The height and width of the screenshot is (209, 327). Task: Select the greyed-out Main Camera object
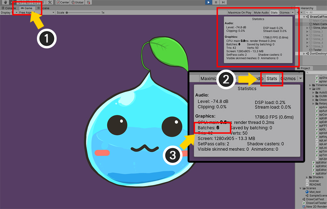pos(318,20)
